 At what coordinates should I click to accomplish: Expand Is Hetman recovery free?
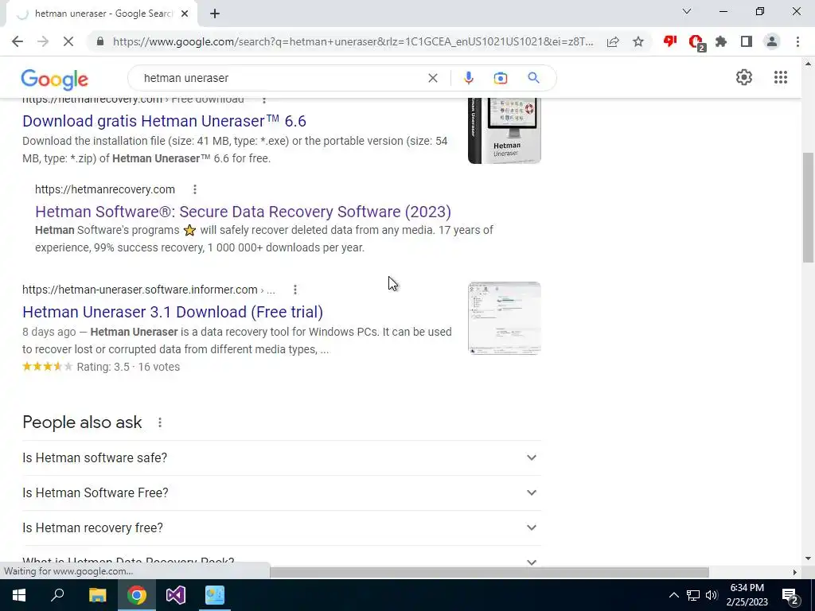(x=281, y=527)
